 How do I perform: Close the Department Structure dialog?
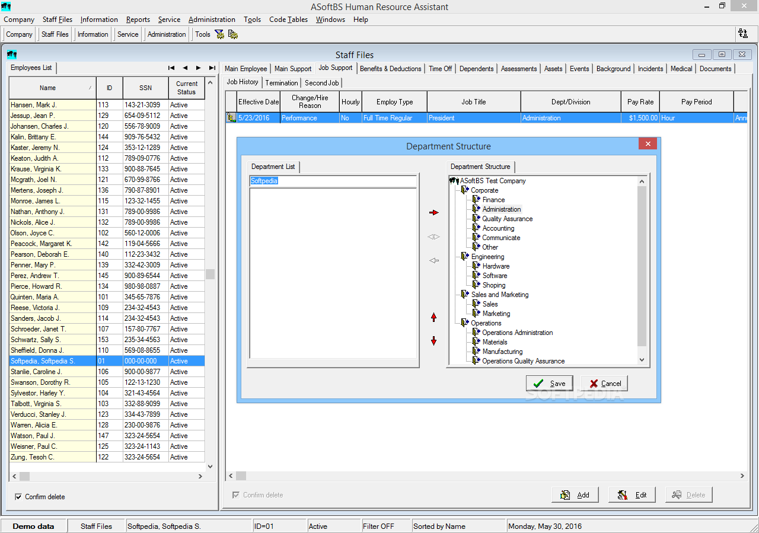point(648,143)
